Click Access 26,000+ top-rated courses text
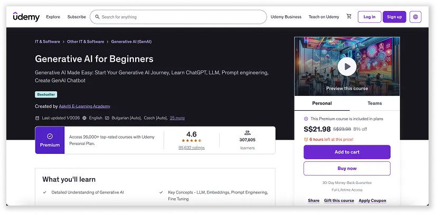437x214 pixels. pyautogui.click(x=112, y=140)
